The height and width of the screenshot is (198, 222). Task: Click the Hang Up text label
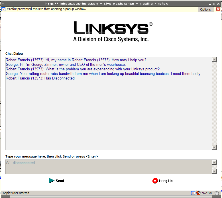pos(166,181)
